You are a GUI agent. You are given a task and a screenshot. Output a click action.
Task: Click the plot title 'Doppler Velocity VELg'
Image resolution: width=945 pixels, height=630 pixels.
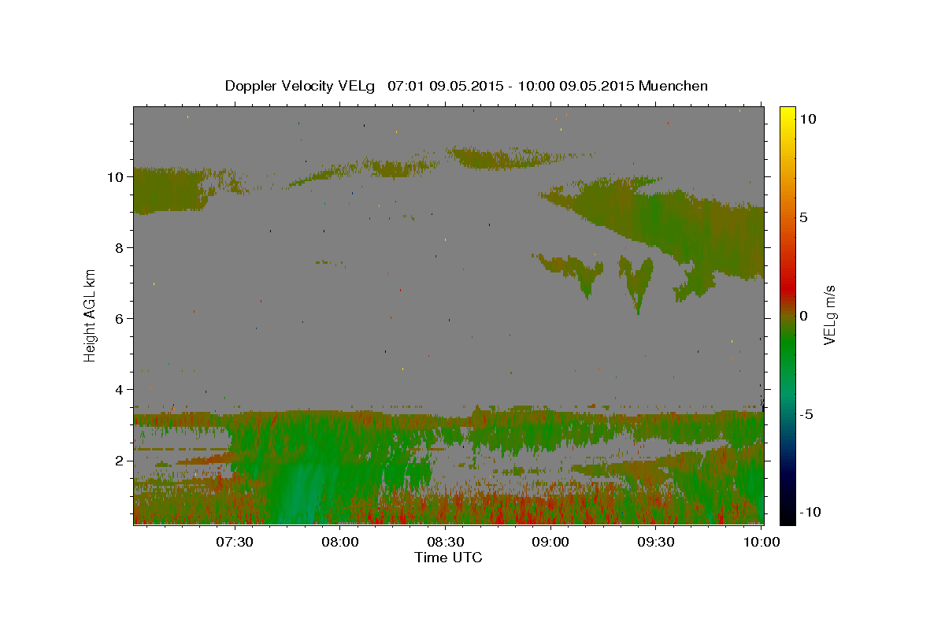click(x=302, y=86)
